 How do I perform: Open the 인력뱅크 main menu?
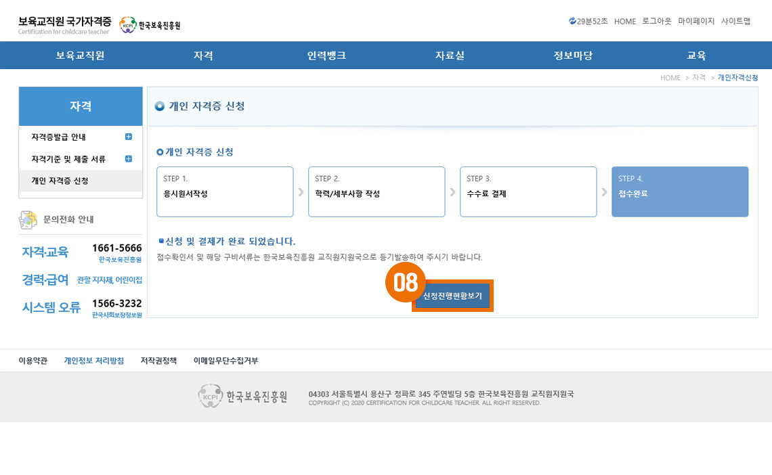(326, 55)
